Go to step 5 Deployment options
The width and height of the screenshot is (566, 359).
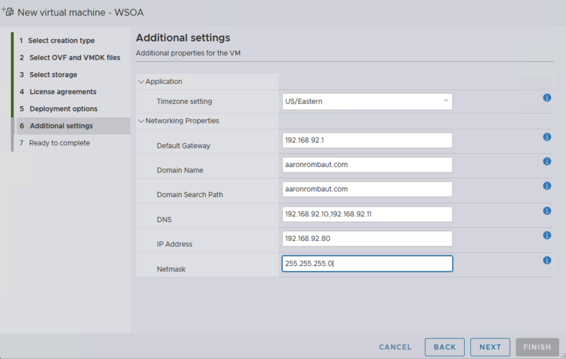point(63,109)
